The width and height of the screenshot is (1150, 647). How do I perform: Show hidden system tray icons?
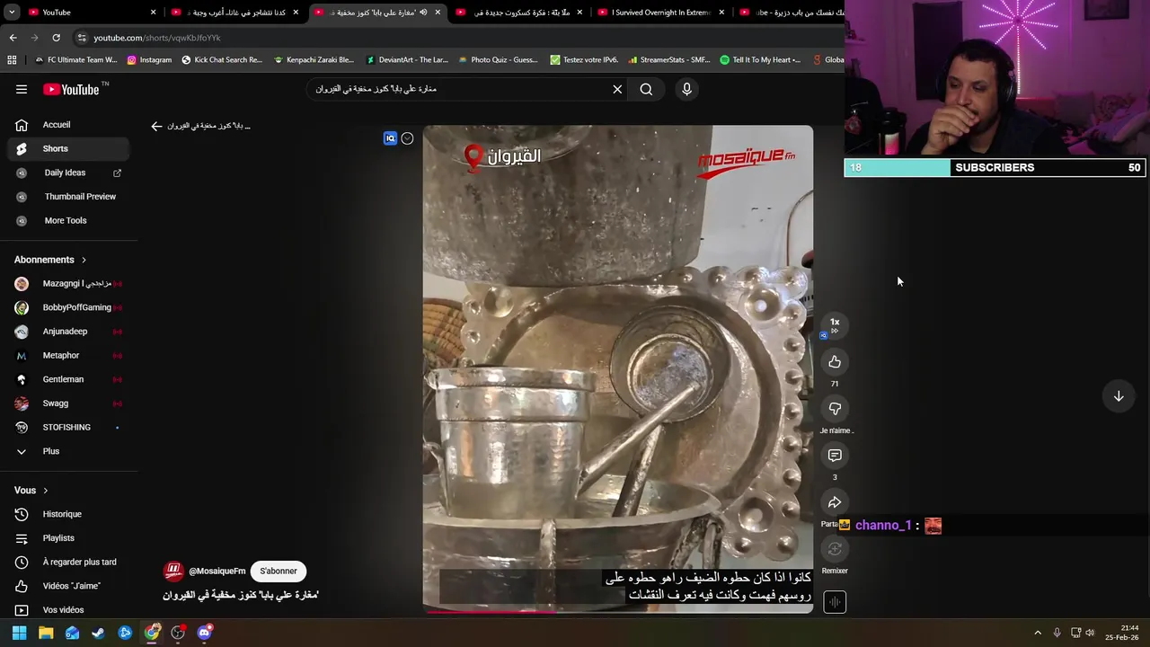1038,633
